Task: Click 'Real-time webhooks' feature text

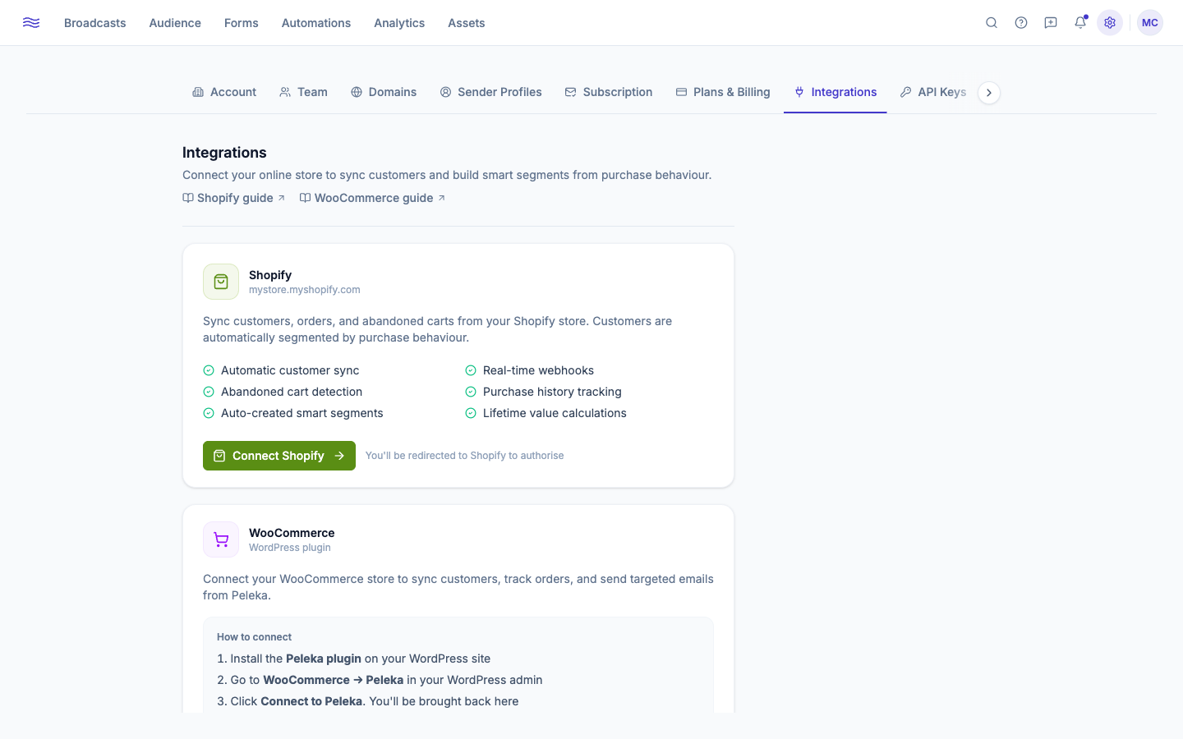Action: pyautogui.click(x=538, y=370)
